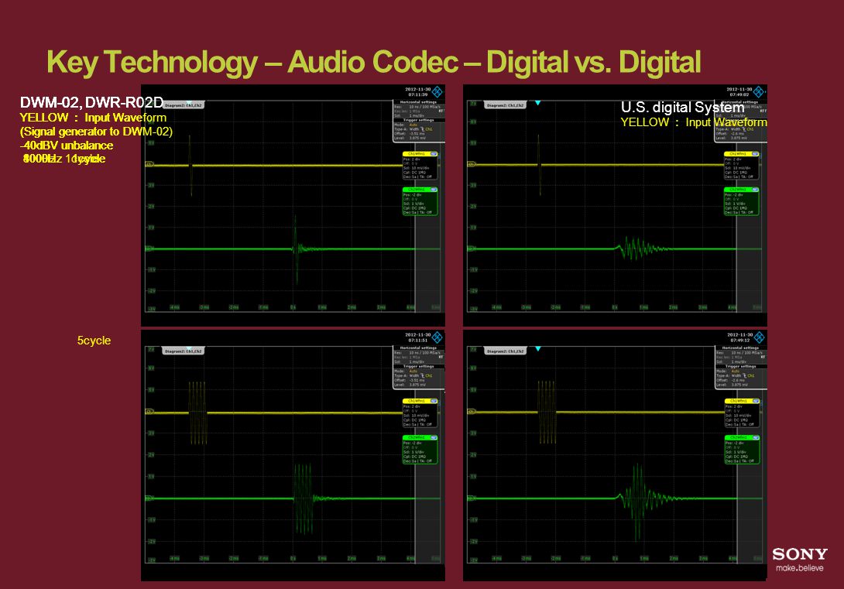Viewport: 844px width, 589px height.
Task: Minimize the yellow Ch1Wfm1 box on the 07:11:39 scope
Action: pyautogui.click(x=434, y=154)
